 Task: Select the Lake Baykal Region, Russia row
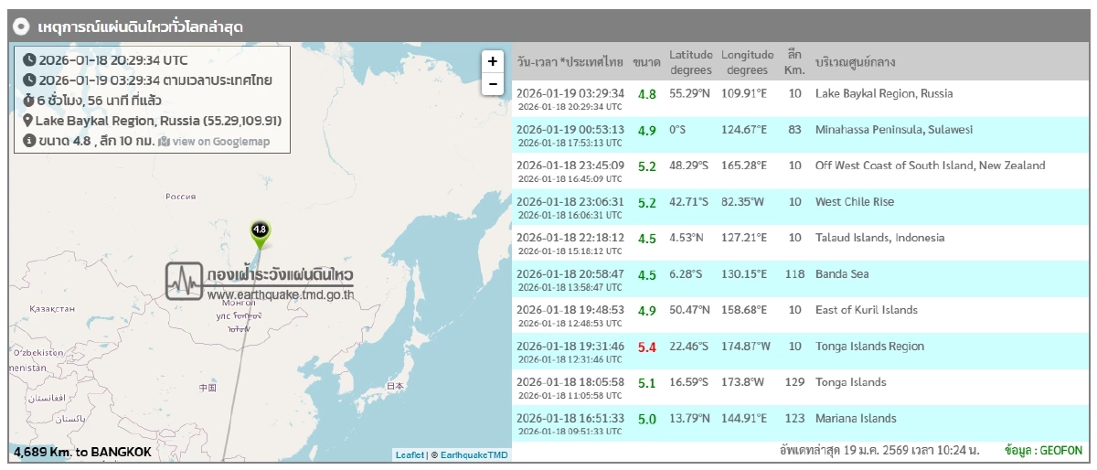(x=883, y=93)
